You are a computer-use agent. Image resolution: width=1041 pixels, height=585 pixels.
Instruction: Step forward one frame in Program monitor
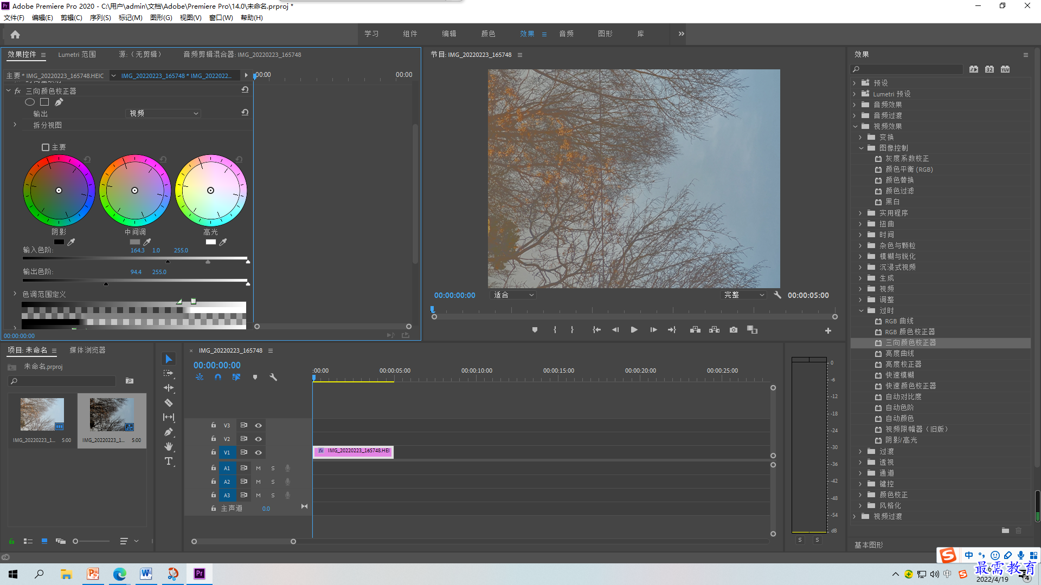[653, 330]
